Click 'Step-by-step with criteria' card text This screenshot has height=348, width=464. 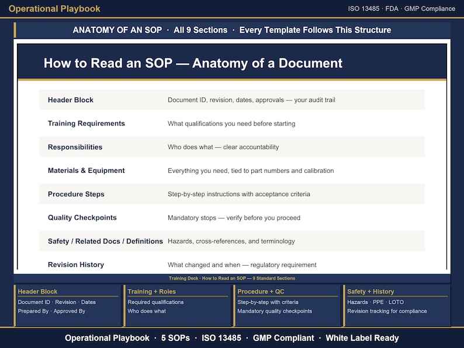[x=268, y=302]
